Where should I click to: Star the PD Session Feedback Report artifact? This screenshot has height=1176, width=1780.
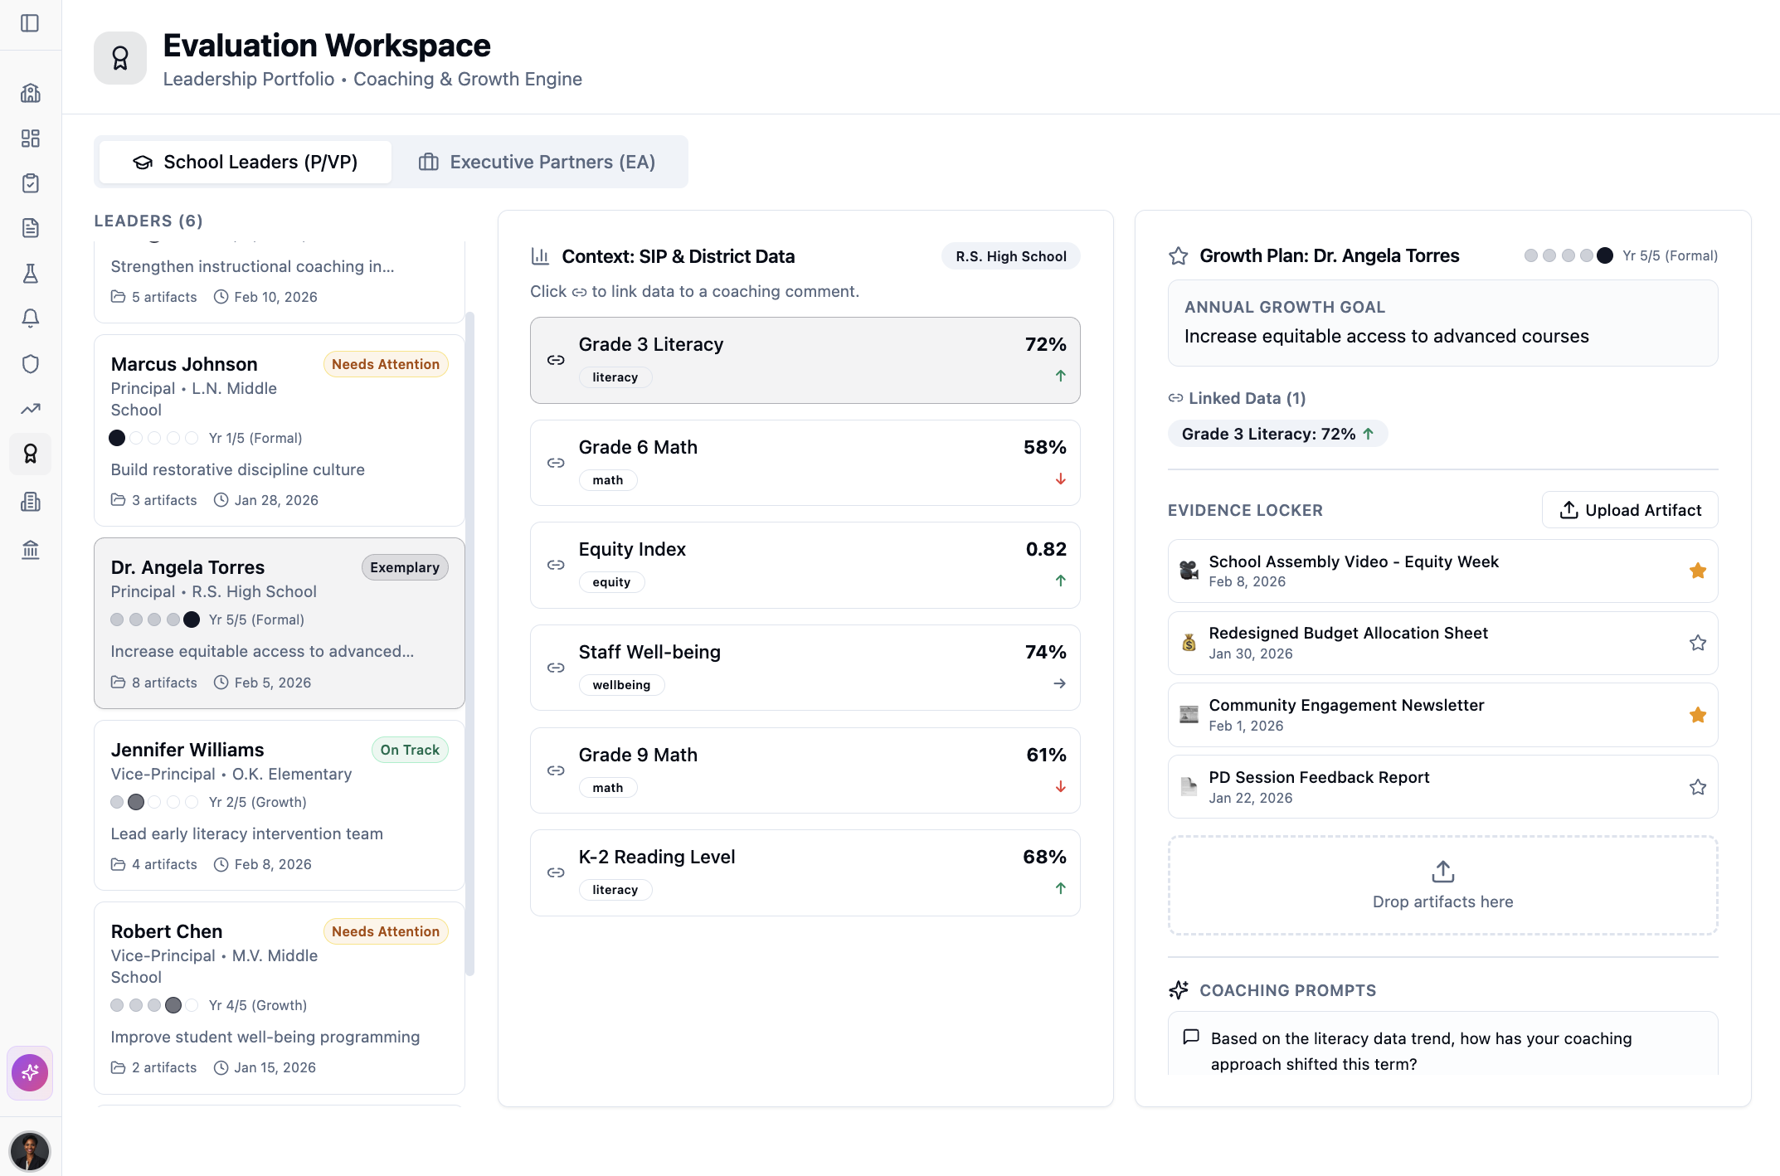1698,786
